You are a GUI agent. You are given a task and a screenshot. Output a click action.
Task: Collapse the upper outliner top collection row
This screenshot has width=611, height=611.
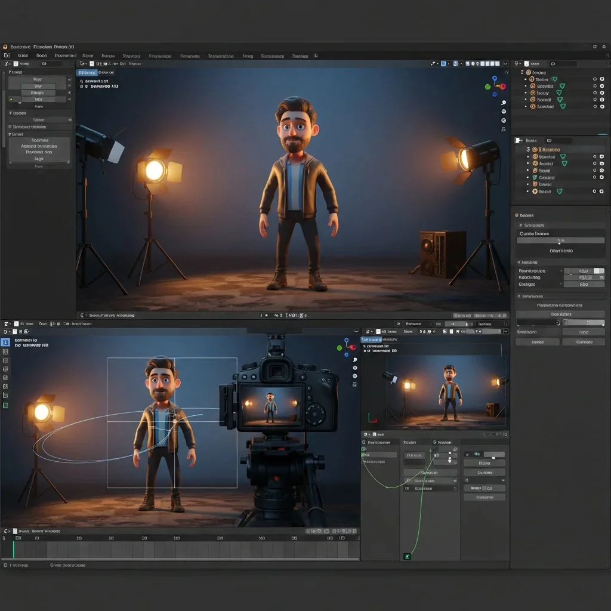522,72
